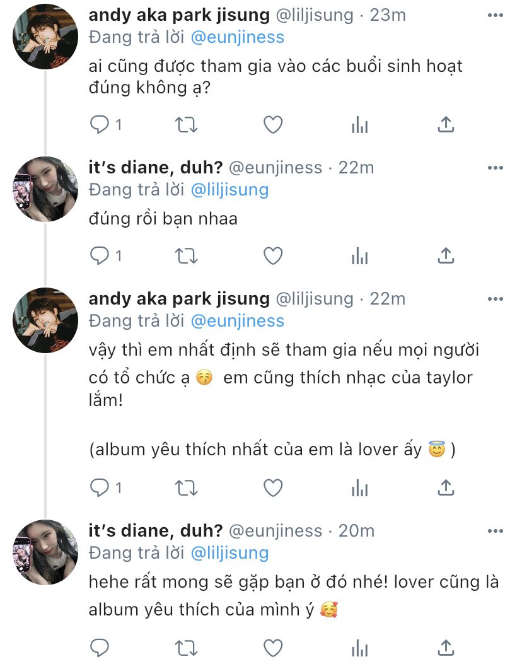Viewport: 522px width, 664px height.
Task: Open diane's avatar on the 20m tweet
Action: [45, 552]
